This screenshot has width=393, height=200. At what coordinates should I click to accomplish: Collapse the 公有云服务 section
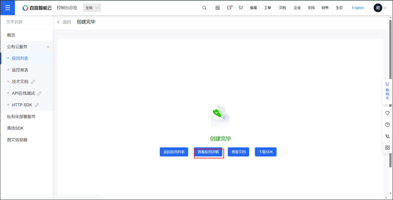[x=48, y=47]
